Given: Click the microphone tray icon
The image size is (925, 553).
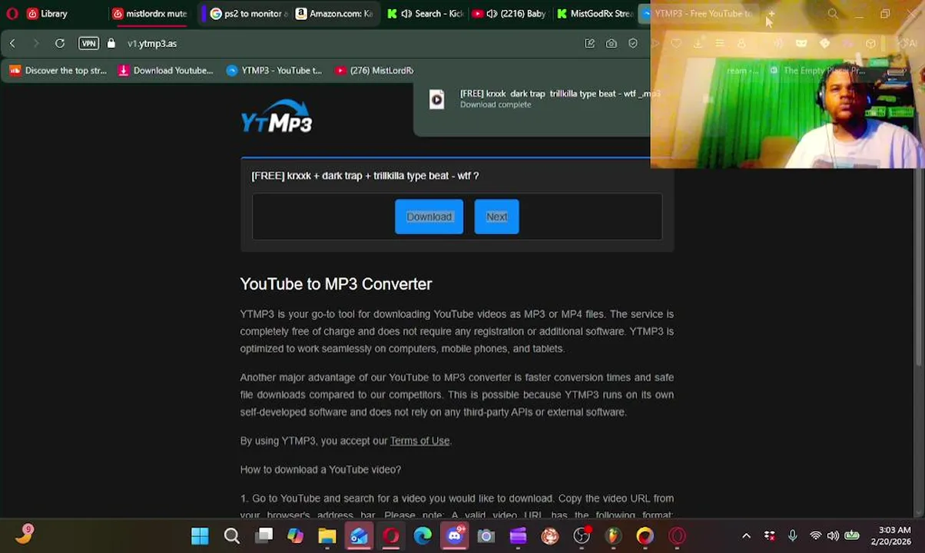Looking at the screenshot, I should (793, 536).
